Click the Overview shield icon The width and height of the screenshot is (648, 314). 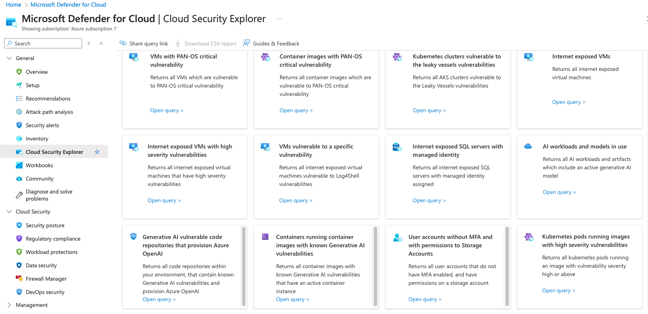coord(19,72)
